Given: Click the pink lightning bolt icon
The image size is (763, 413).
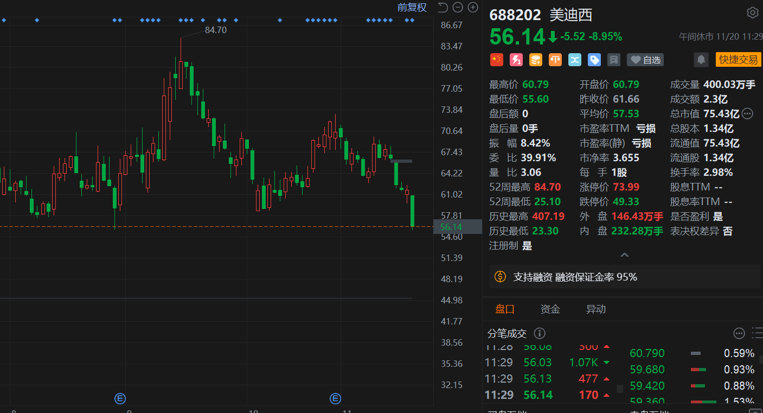Looking at the screenshot, I should pos(516,60).
